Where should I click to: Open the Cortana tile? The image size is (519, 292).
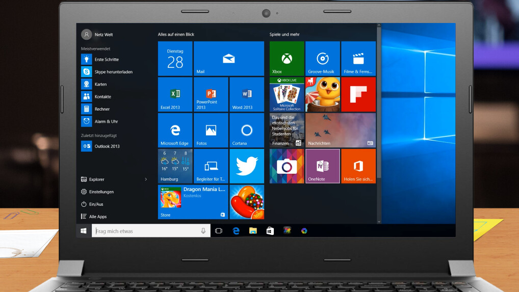[247, 130]
